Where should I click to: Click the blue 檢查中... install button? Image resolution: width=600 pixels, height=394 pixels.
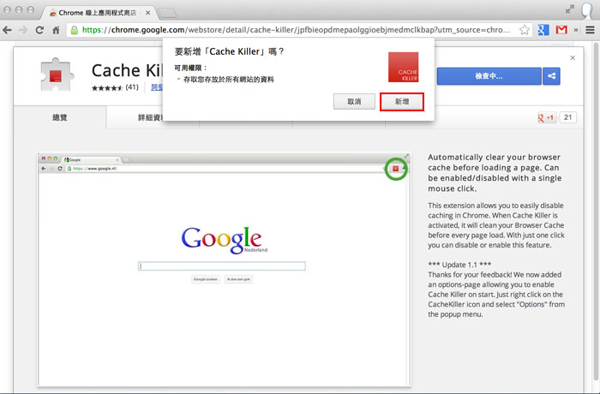click(489, 76)
